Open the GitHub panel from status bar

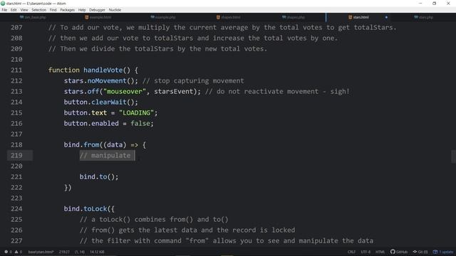click(x=399, y=252)
